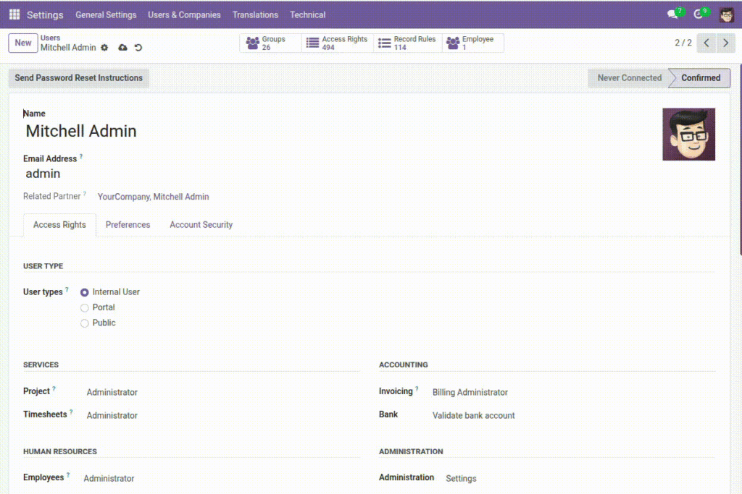Go to next record arrow
This screenshot has height=494, width=742.
(x=725, y=43)
